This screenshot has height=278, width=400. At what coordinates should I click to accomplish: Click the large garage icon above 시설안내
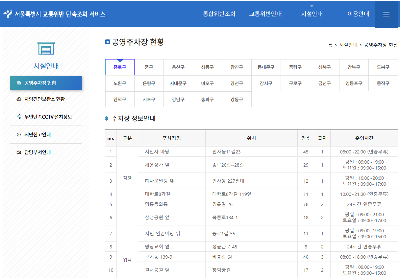pos(46,48)
